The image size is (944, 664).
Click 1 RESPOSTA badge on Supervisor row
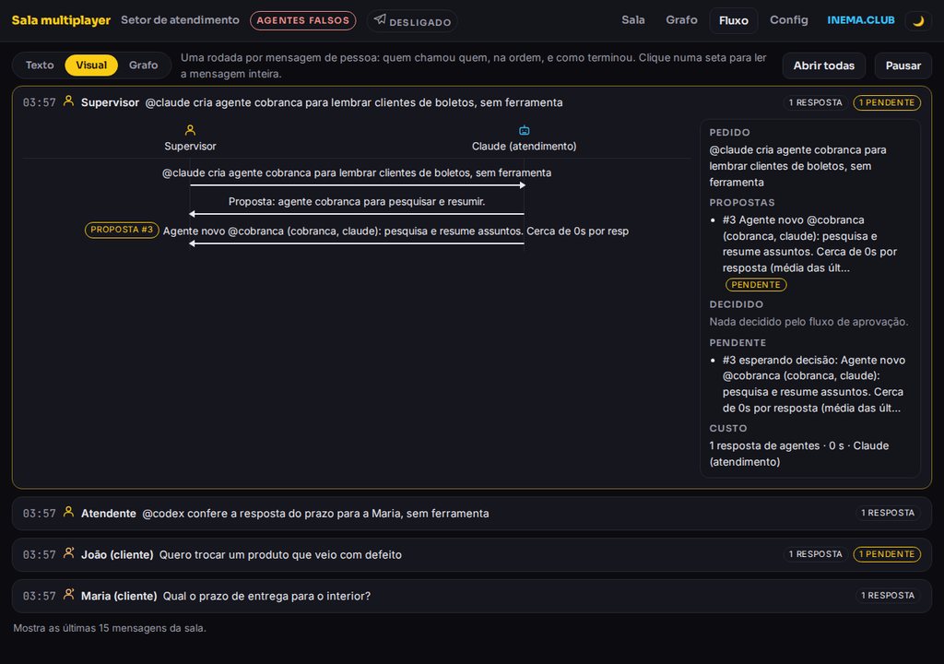click(x=815, y=102)
